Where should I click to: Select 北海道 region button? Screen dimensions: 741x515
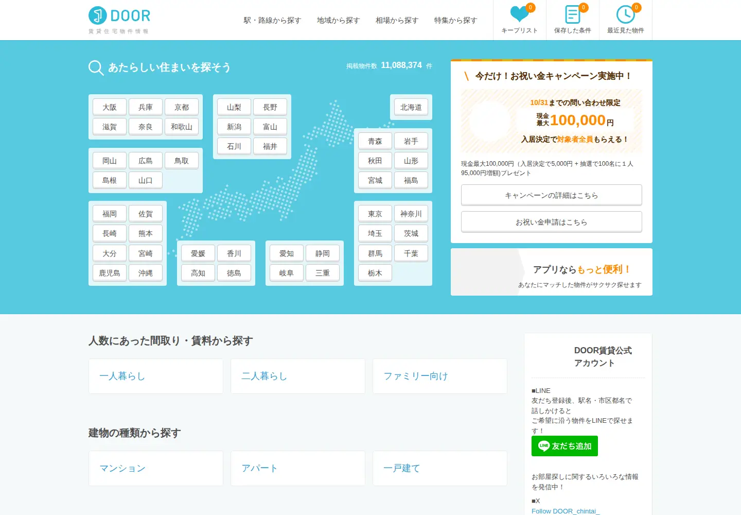411,107
